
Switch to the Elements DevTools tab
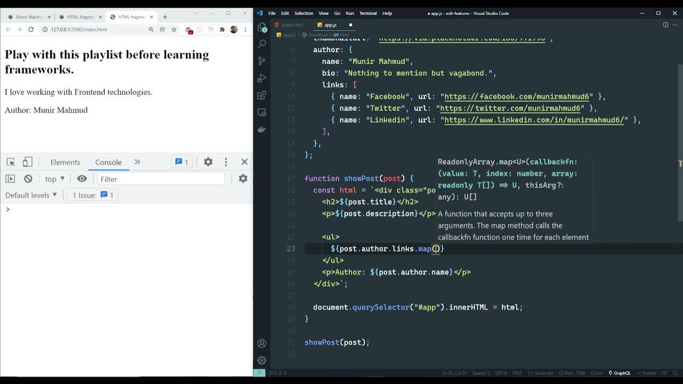click(x=65, y=162)
